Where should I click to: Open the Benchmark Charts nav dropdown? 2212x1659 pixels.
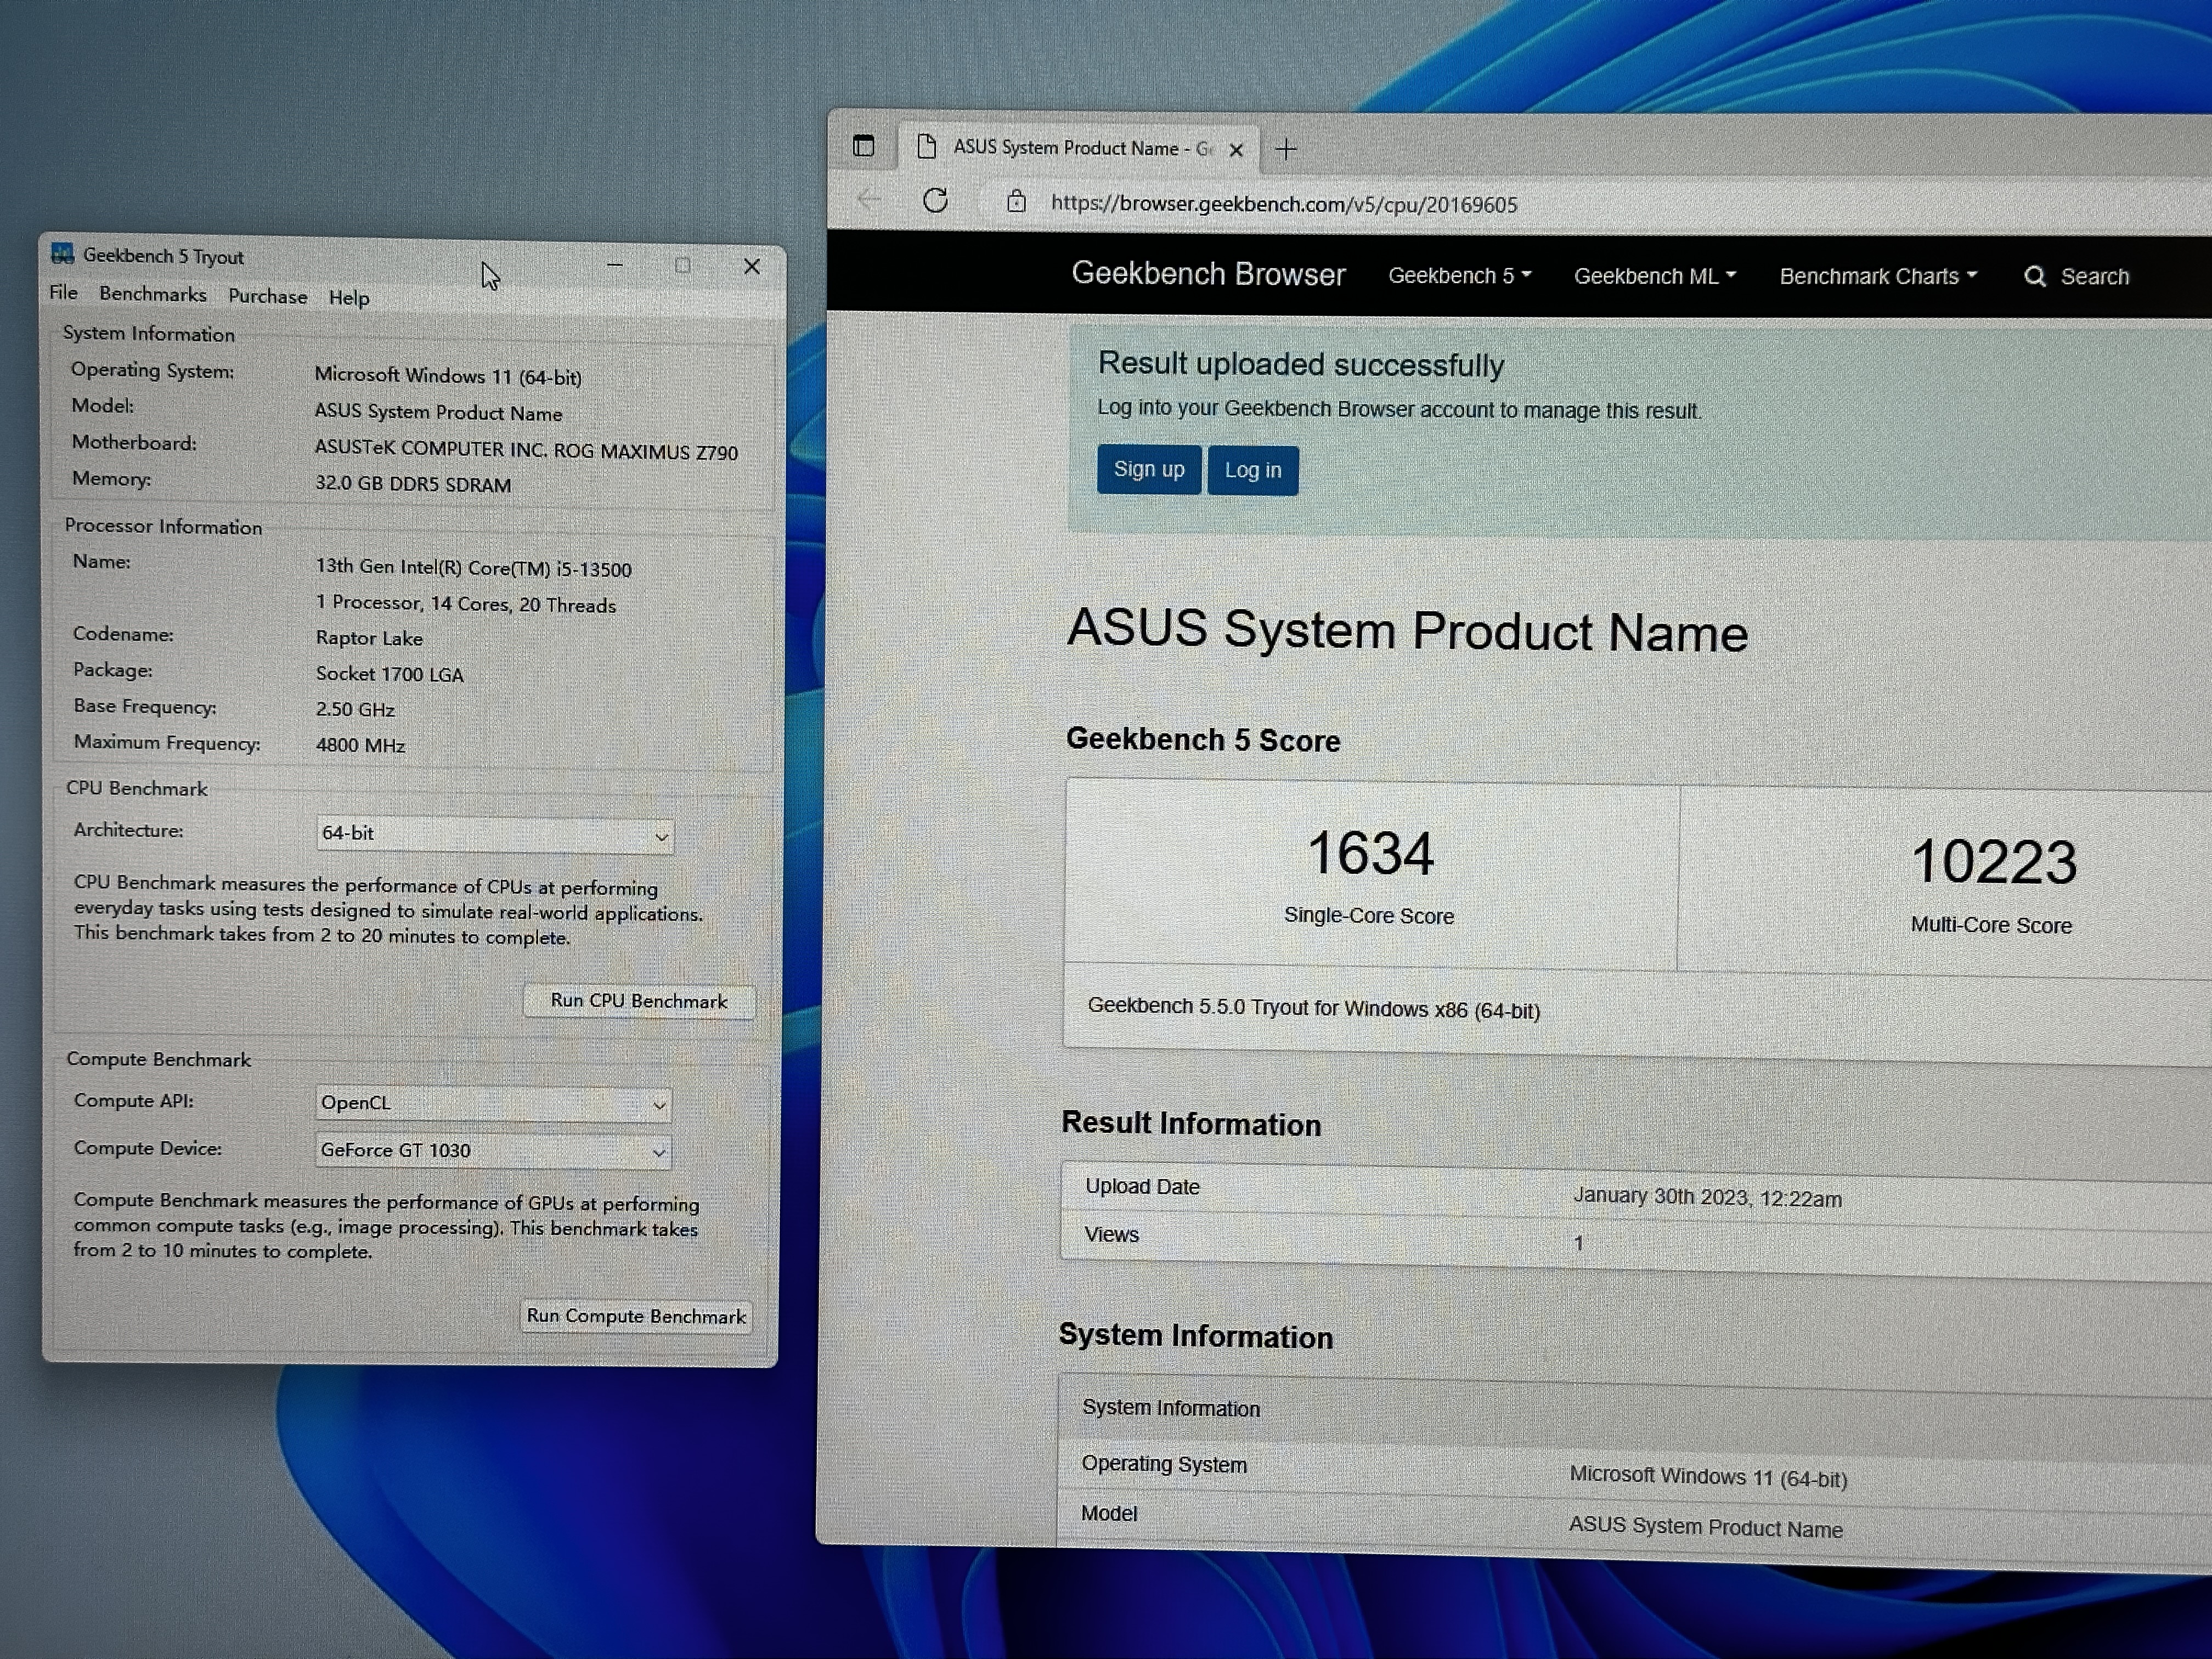pyautogui.click(x=1878, y=277)
